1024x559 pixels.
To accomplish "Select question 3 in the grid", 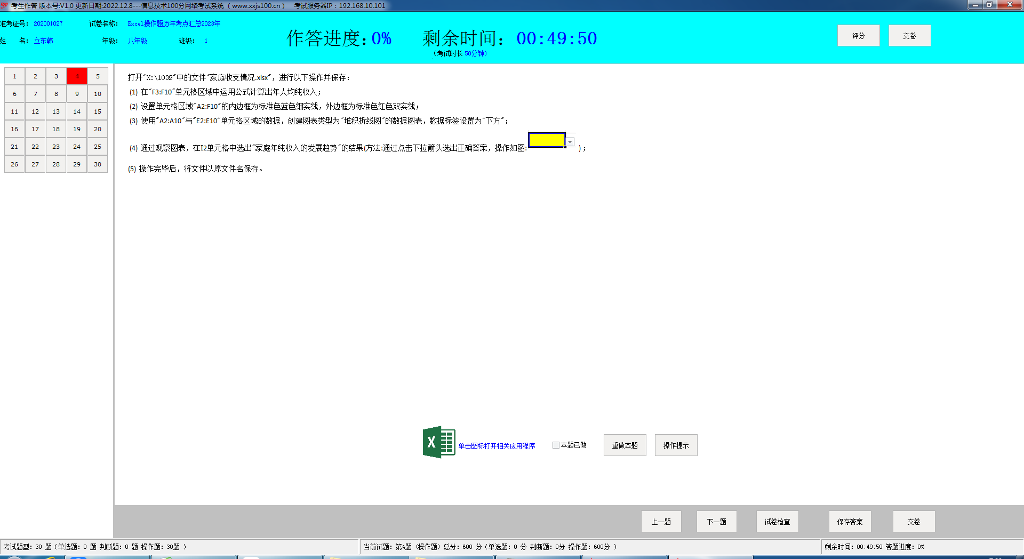I will [x=56, y=76].
